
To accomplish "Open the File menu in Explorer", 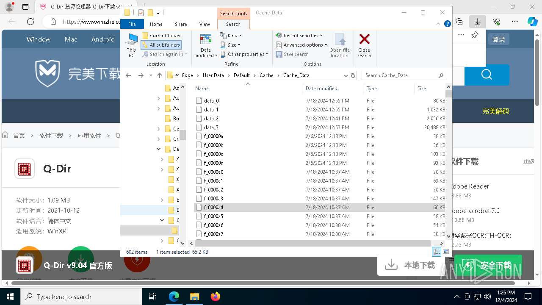I will coord(132,24).
